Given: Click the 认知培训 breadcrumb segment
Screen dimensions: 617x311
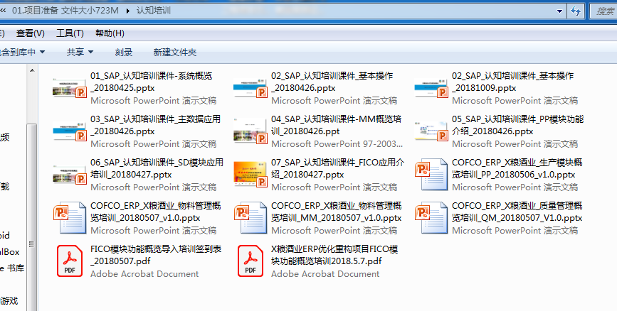Looking at the screenshot, I should coord(154,11).
